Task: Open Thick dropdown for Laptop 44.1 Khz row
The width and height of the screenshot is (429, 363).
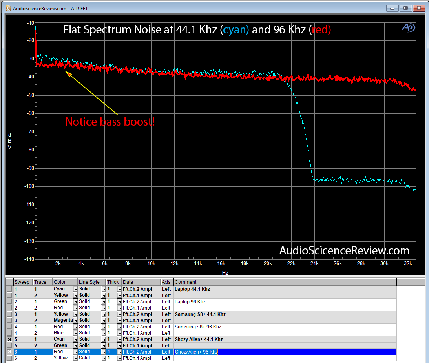Action: tap(119, 289)
